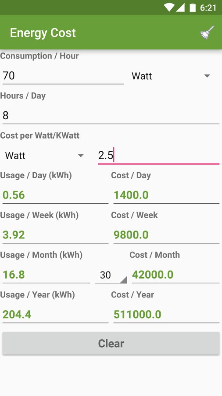This screenshot has width=222, height=396.
Task: Tap the broom clear icon in header
Action: click(x=207, y=32)
